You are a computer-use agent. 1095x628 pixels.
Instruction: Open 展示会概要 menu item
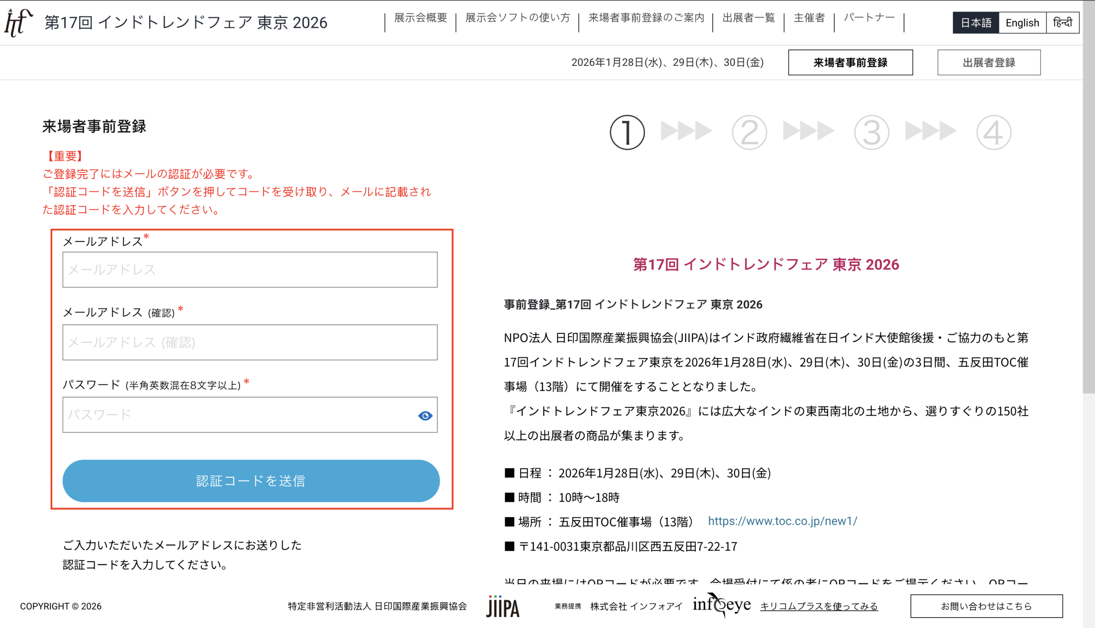420,18
